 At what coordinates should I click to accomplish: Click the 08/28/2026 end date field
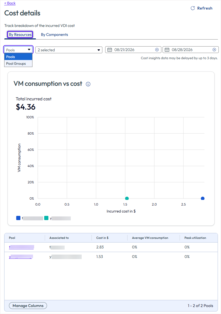(191, 50)
